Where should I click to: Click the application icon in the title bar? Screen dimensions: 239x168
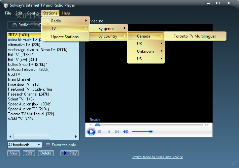pos(6,5)
